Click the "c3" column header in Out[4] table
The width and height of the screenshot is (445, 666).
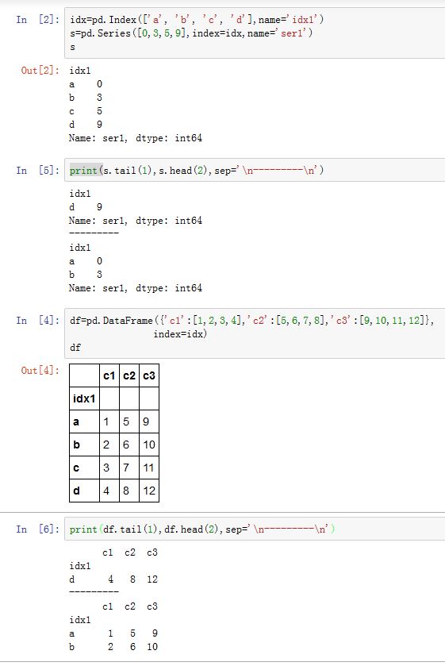pos(149,375)
